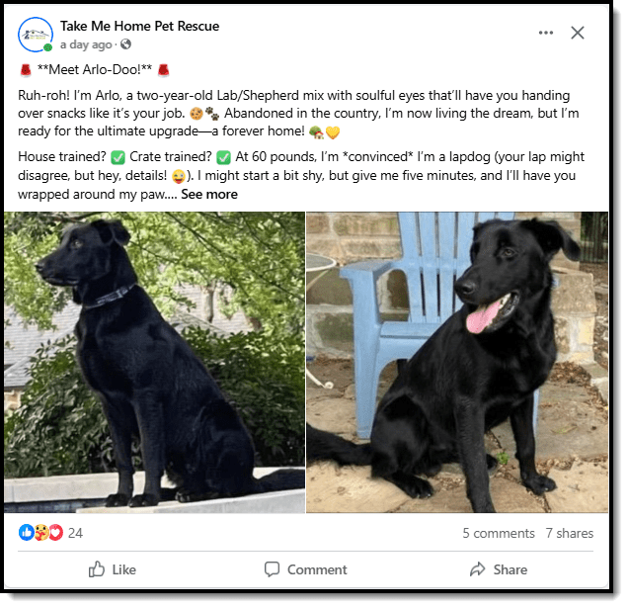Click the speech bubble Comment icon
The width and height of the screenshot is (628, 608).
pos(272,569)
